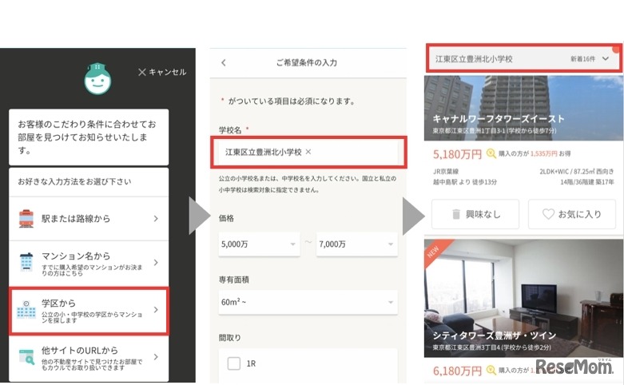Image resolution: width=624 pixels, height=385 pixels.
Task: Open the 7,000万 maximum price dropdown
Action: pyautogui.click(x=357, y=244)
